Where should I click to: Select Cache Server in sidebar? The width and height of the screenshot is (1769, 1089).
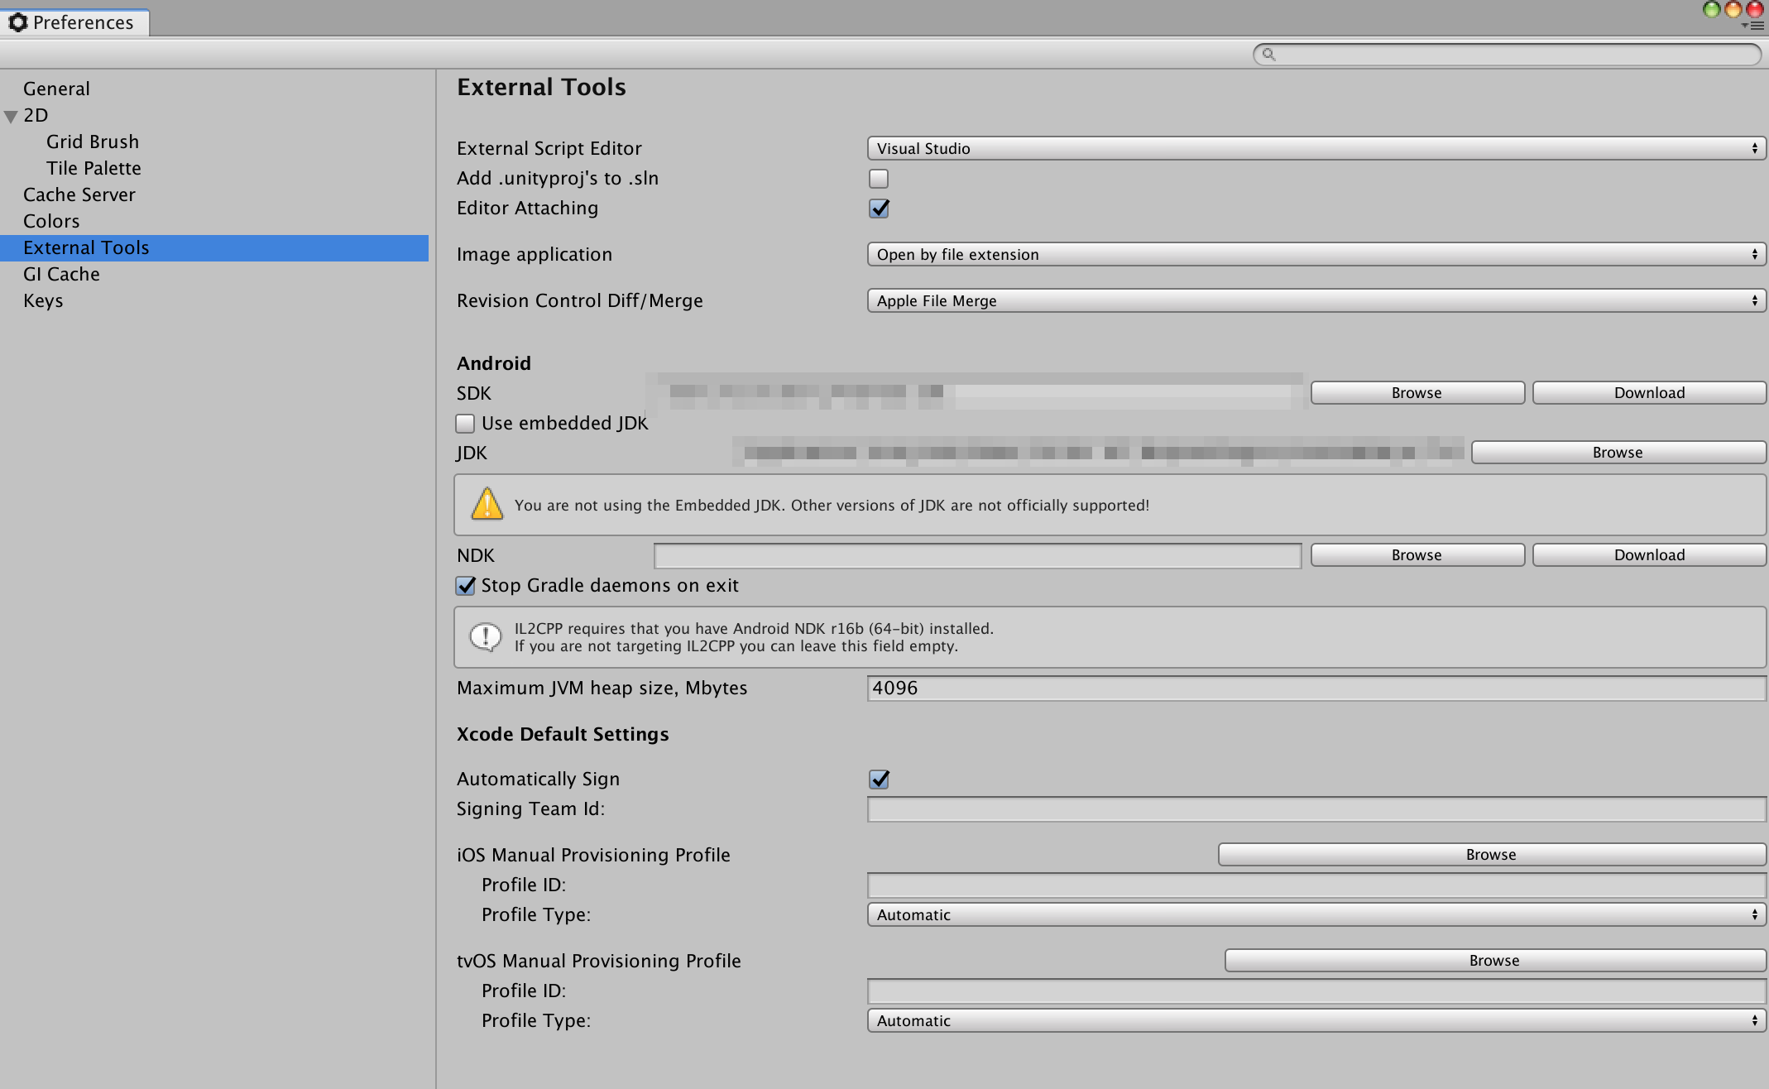(x=79, y=195)
